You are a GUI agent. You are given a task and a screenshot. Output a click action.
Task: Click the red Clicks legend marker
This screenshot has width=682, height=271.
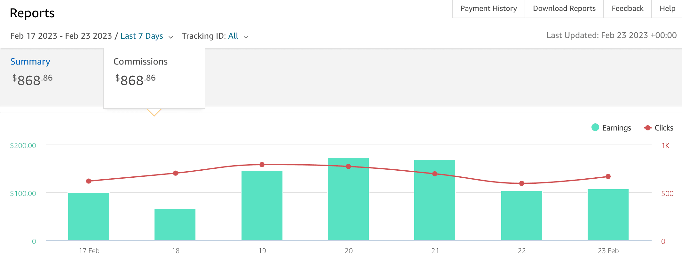point(648,128)
